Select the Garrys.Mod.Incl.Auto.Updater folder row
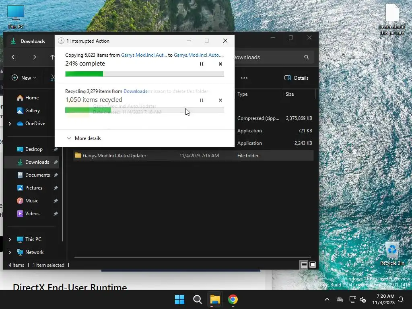Viewport: 412px width, 309px height. pos(194,156)
